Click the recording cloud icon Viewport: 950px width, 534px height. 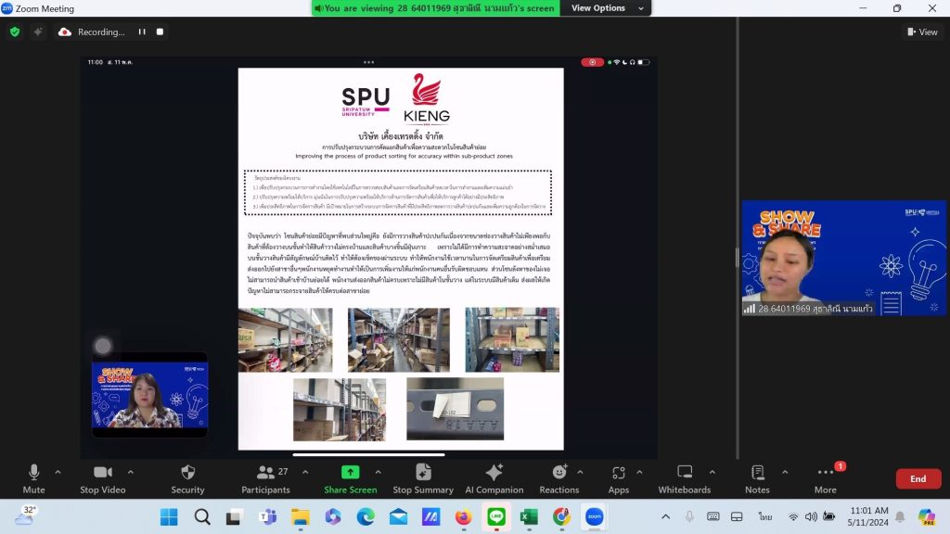click(65, 32)
